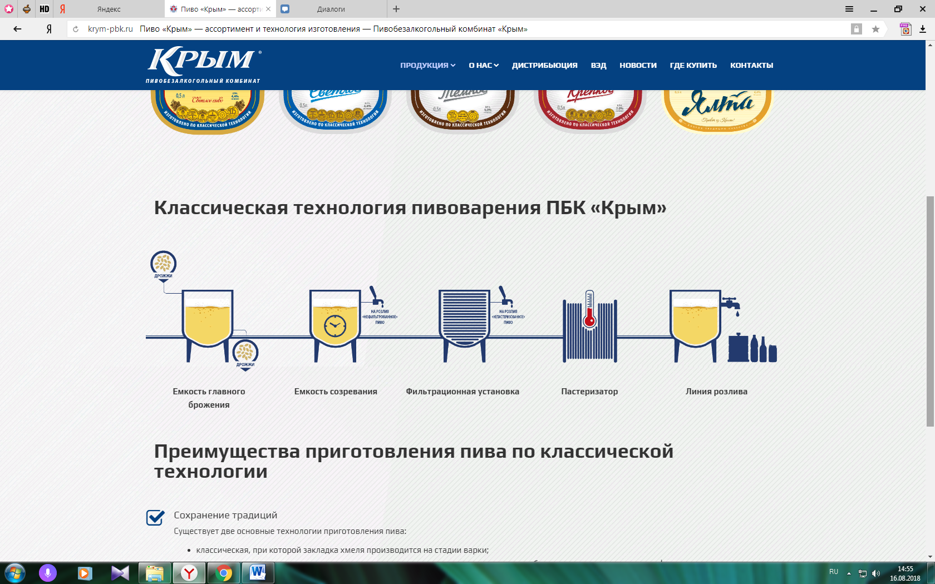935x584 pixels.
Task: Click the first pinned star tab
Action: tap(8, 9)
